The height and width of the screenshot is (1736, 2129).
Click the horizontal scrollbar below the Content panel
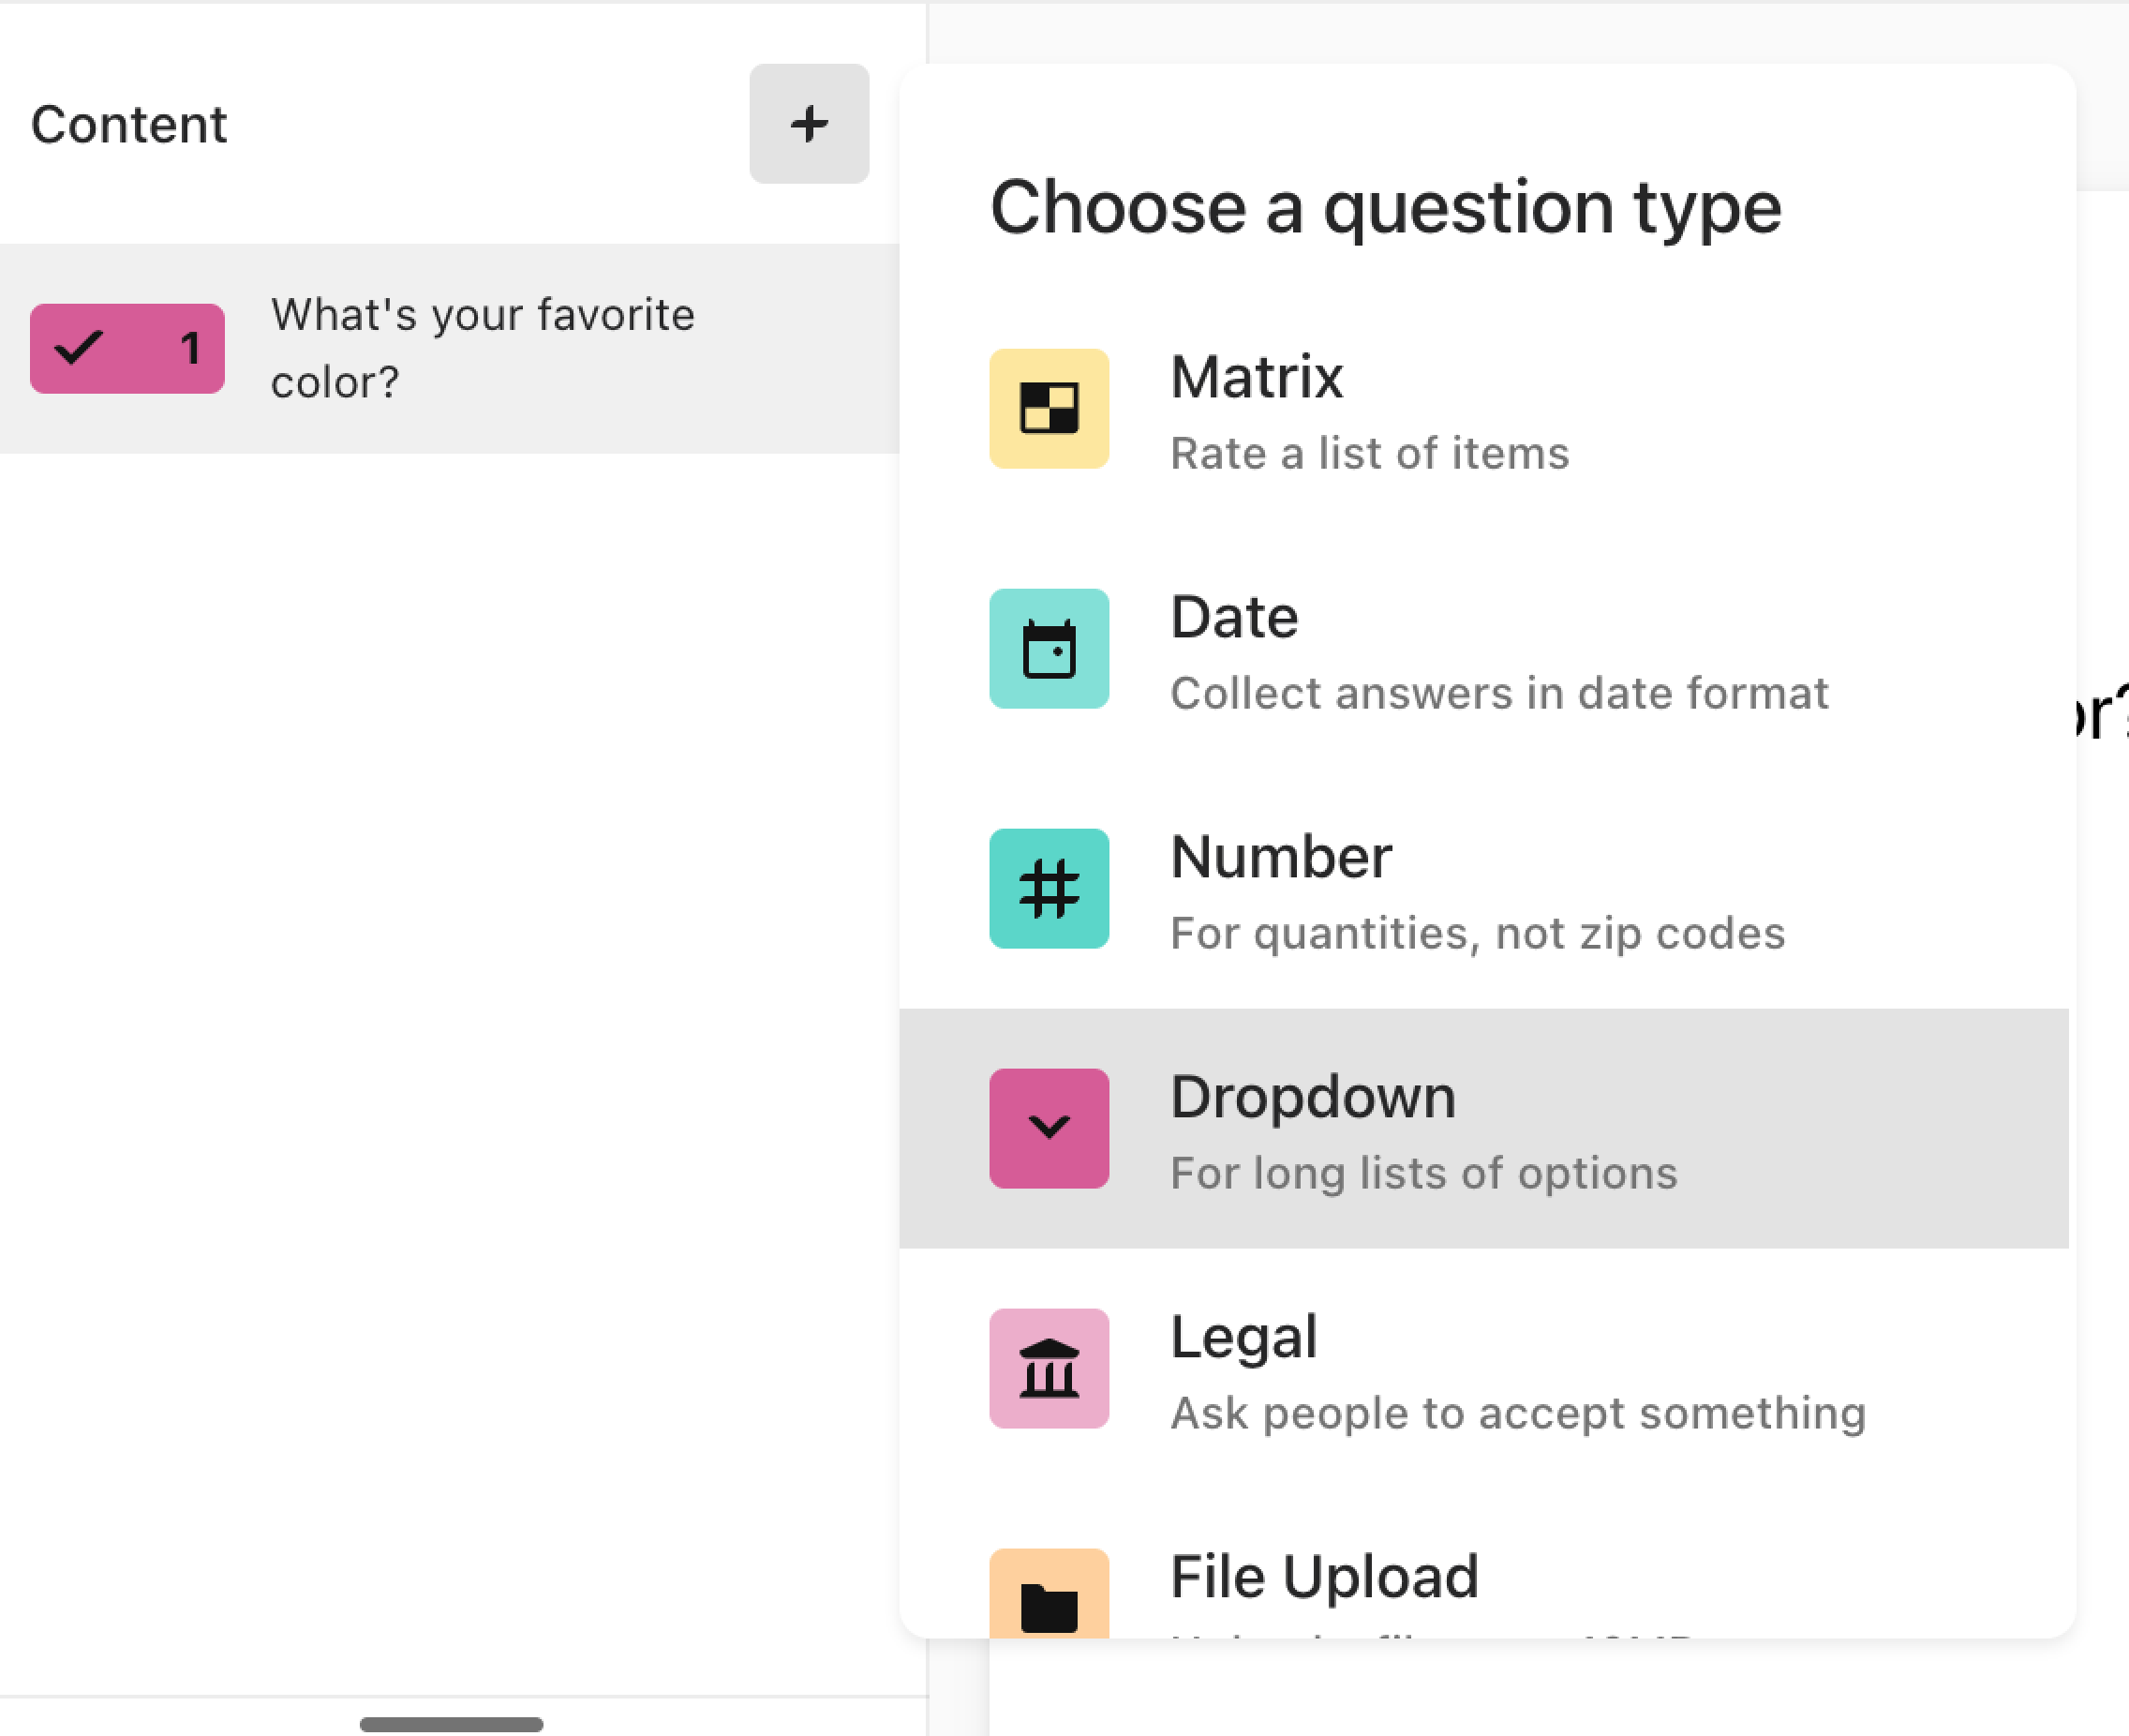tap(452, 1725)
